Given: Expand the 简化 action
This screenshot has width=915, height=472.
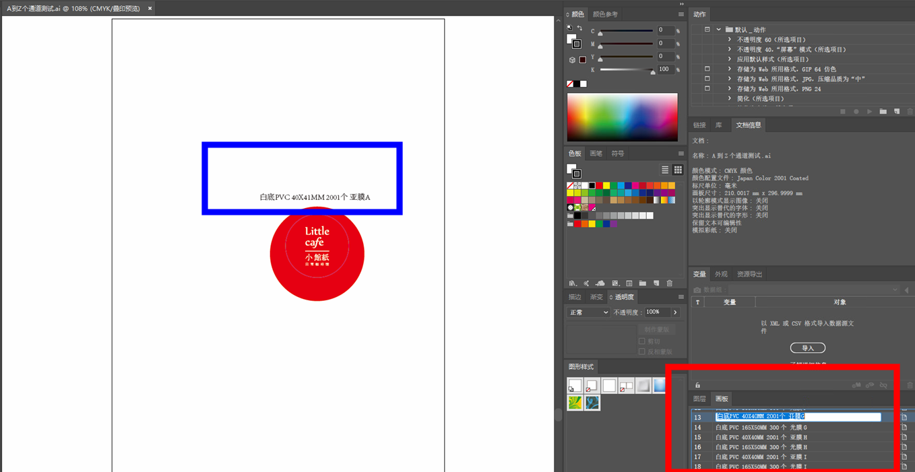Looking at the screenshot, I should click(x=730, y=98).
